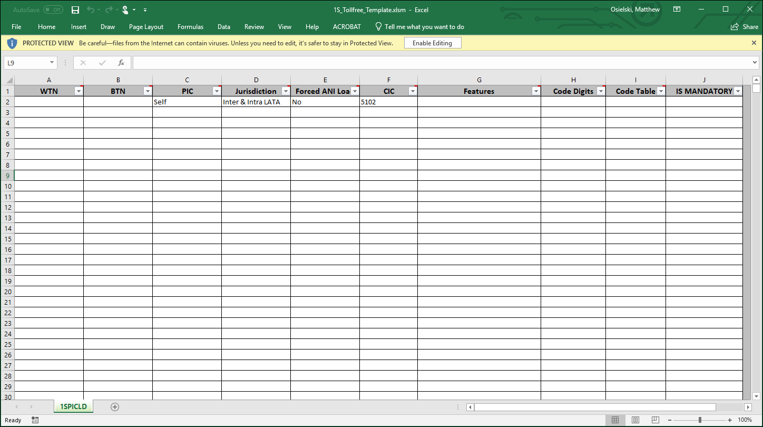Open the ACROBAT tab
This screenshot has width=763, height=427.
347,27
